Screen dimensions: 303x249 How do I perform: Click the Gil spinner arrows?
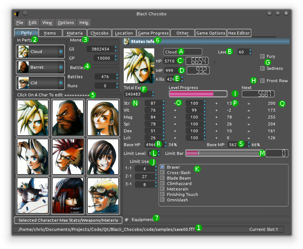115,49
